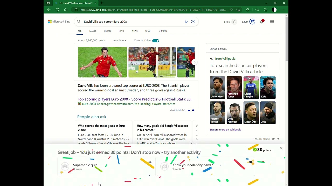Select the Kaká player card
This screenshot has height=186, width=332.
pos(268,88)
